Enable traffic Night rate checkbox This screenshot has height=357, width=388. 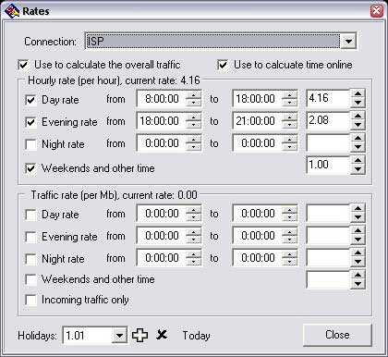click(x=30, y=259)
